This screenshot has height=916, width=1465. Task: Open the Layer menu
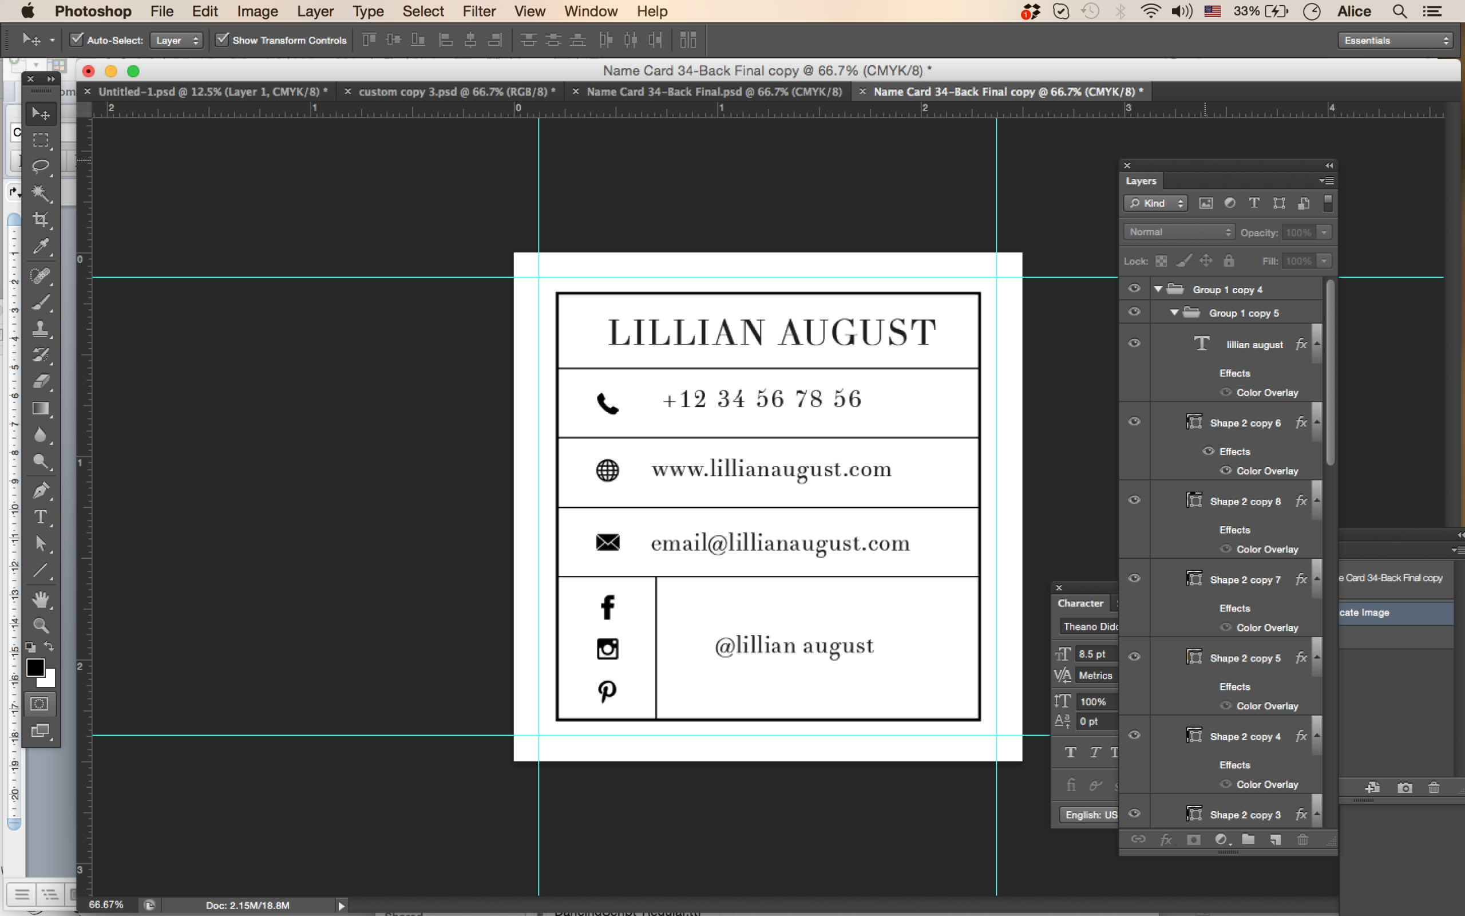[315, 11]
